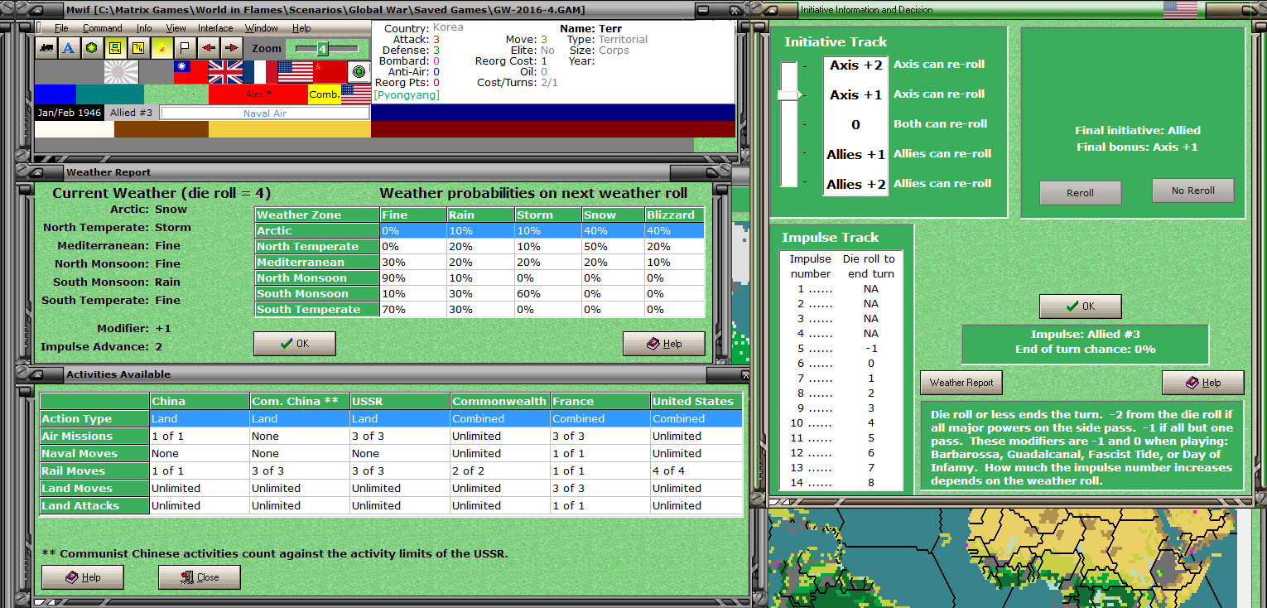Open the File menu
Viewport: 1267px width, 608px height.
(61, 28)
